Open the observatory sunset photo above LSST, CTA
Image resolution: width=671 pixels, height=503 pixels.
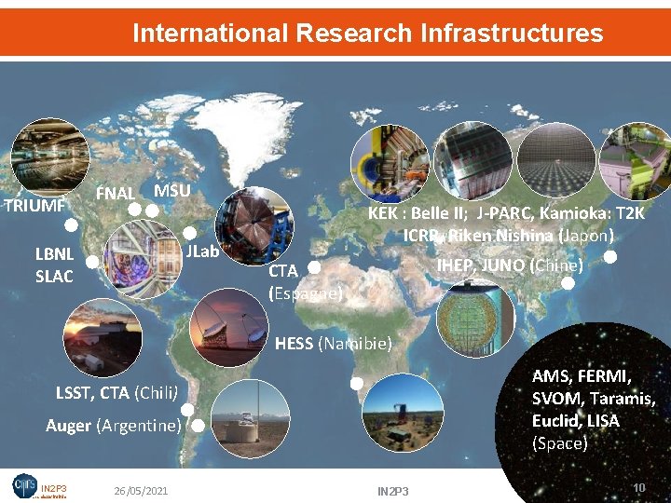[103, 338]
